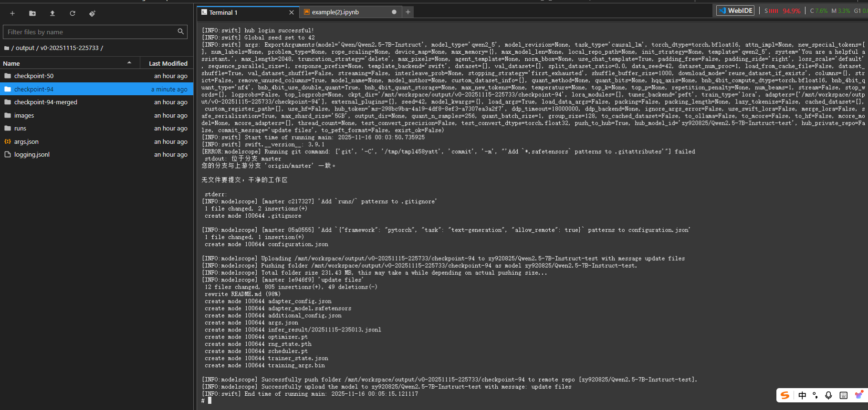Toggle the IME punctuation mode icon

click(x=815, y=395)
